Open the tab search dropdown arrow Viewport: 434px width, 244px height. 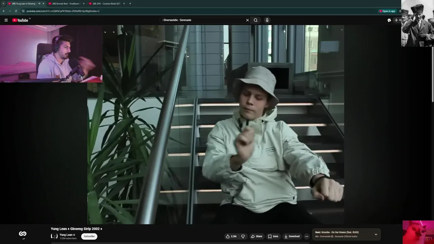3,4
